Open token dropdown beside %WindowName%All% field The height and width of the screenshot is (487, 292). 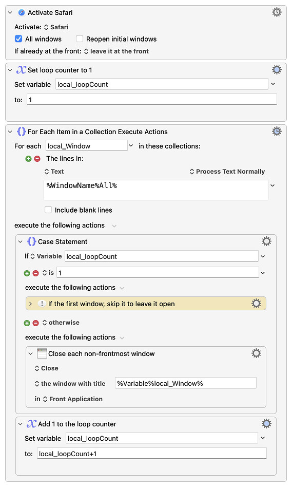[272, 185]
